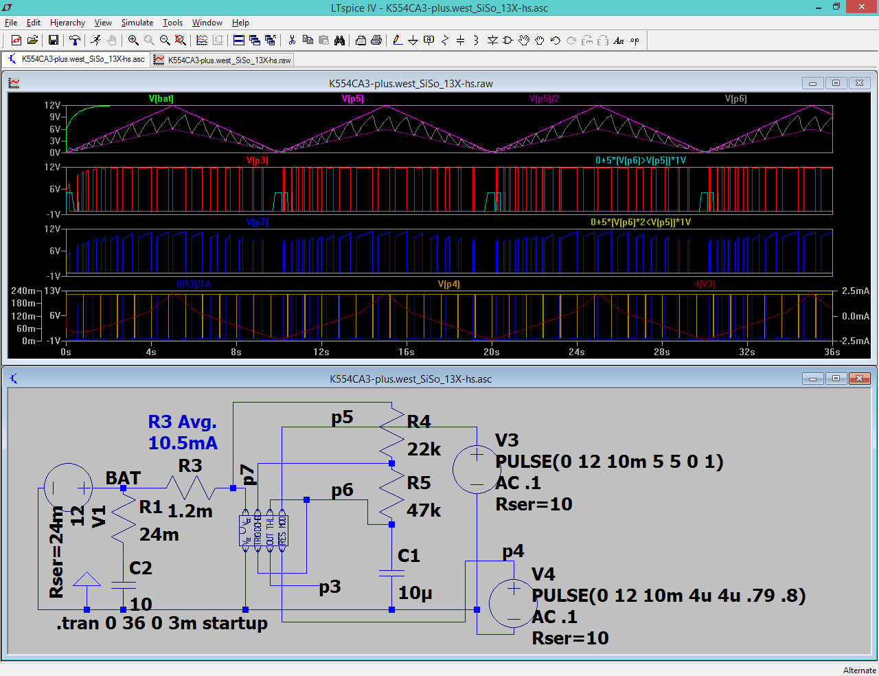Select the Move open-hand tool
Image resolution: width=879 pixels, height=676 pixels.
[524, 41]
